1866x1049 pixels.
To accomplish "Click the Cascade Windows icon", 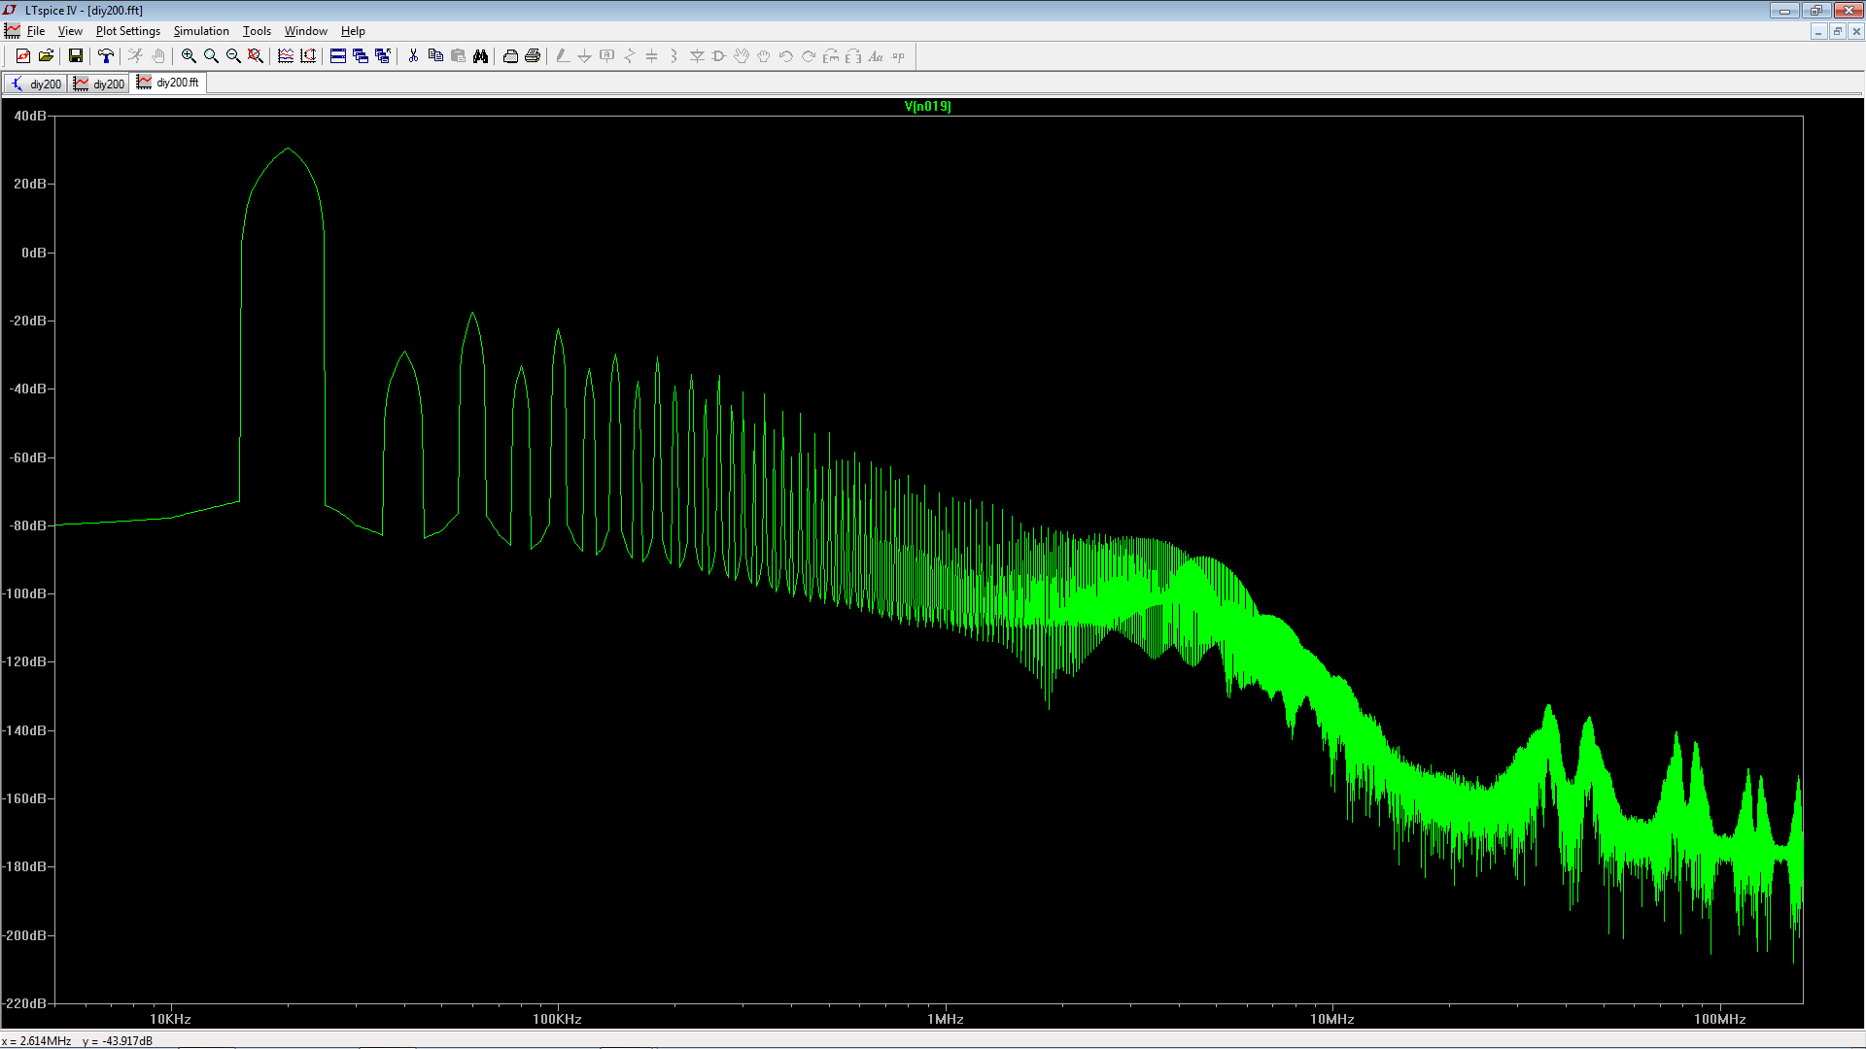I will (361, 56).
